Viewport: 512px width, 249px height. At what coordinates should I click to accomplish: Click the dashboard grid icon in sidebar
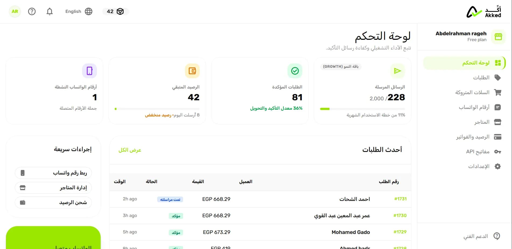[498, 63]
